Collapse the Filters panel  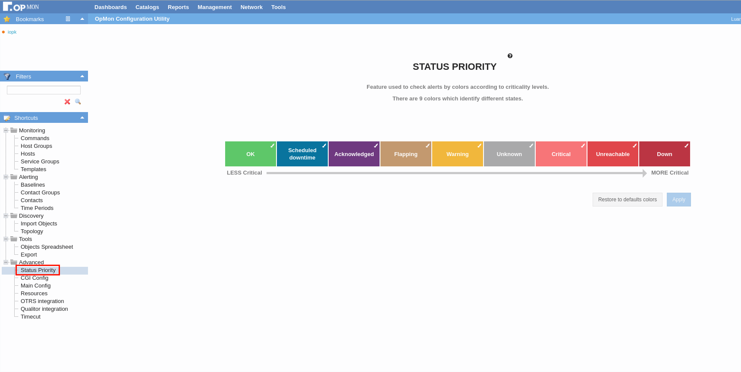(x=82, y=76)
